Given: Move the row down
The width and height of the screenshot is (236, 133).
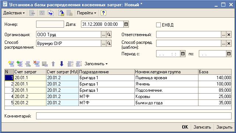Looking at the screenshot, I should [x=61, y=64].
